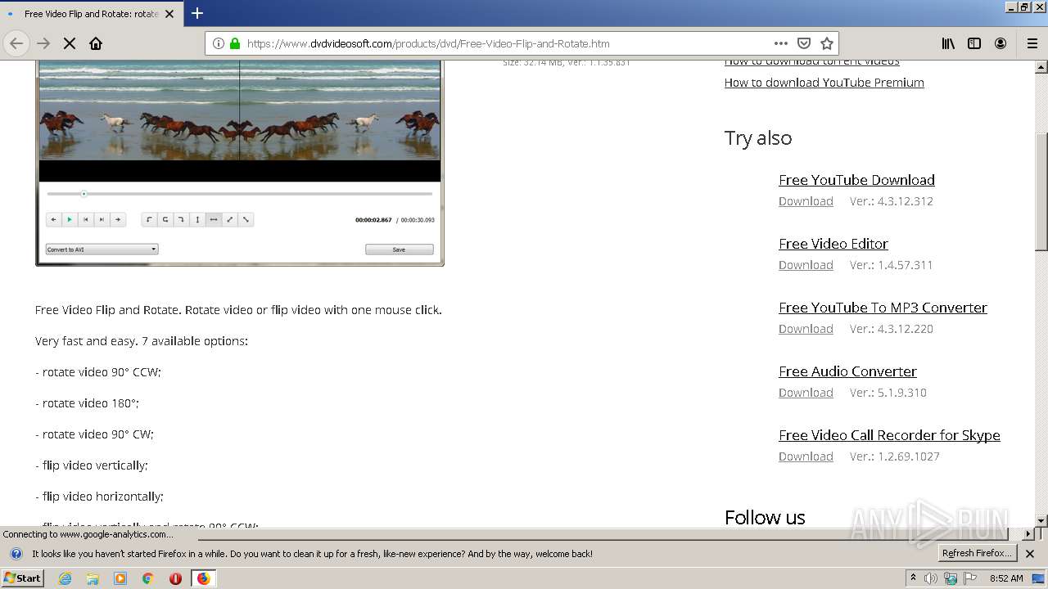Image resolution: width=1048 pixels, height=589 pixels.
Task: Click the vertical scrollbar down arrow
Action: point(1041,520)
